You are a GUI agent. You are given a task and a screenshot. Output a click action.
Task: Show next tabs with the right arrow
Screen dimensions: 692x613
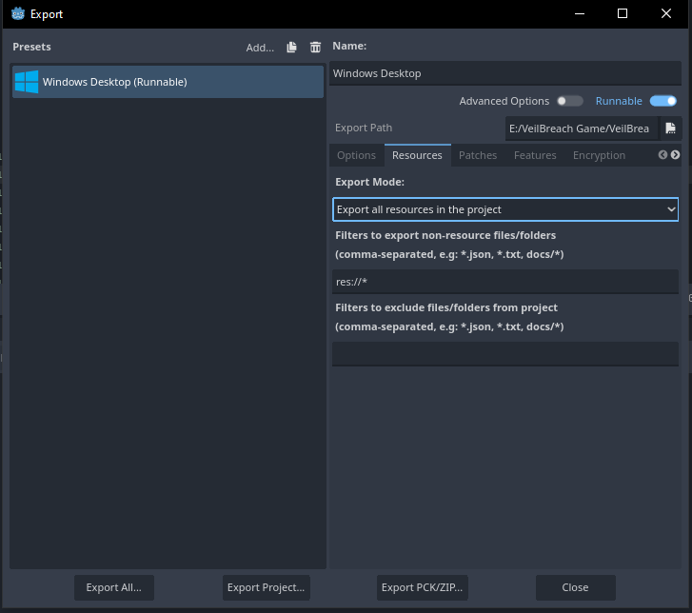point(675,155)
